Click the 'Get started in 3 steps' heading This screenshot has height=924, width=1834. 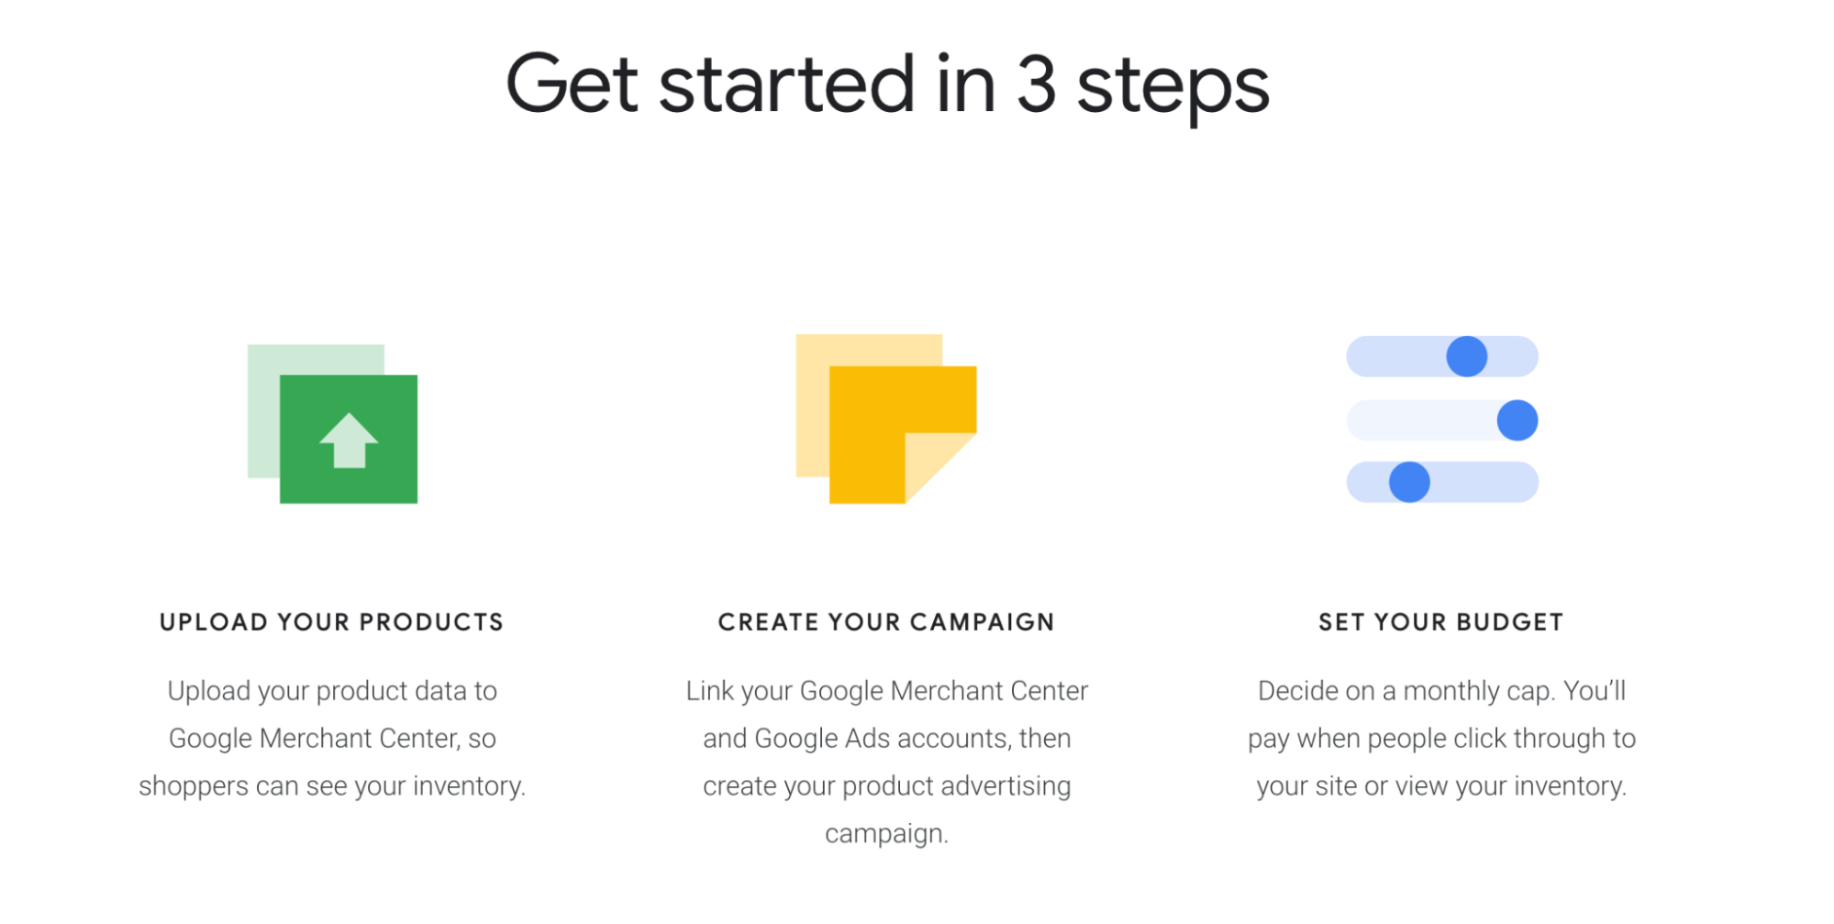887,85
